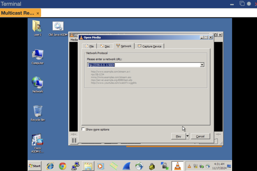
Task: Enable the Show more options checkbox
Action: pyautogui.click(x=83, y=129)
